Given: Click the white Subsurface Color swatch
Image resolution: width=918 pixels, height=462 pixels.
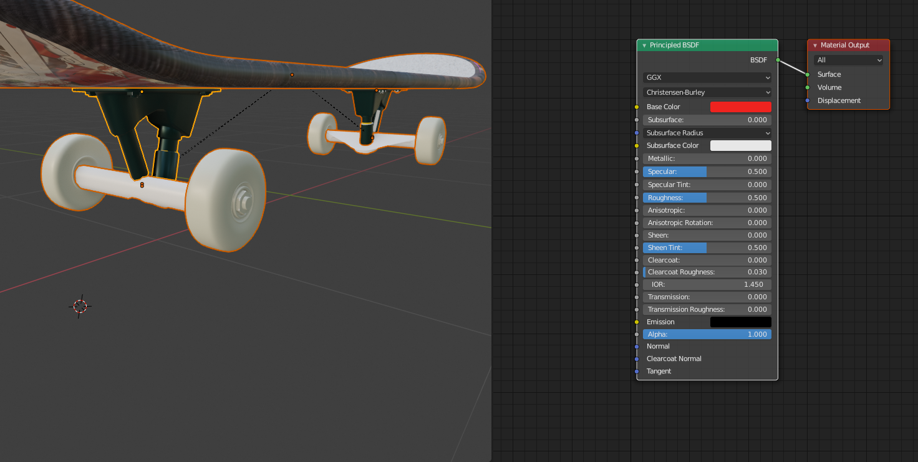Looking at the screenshot, I should point(741,145).
